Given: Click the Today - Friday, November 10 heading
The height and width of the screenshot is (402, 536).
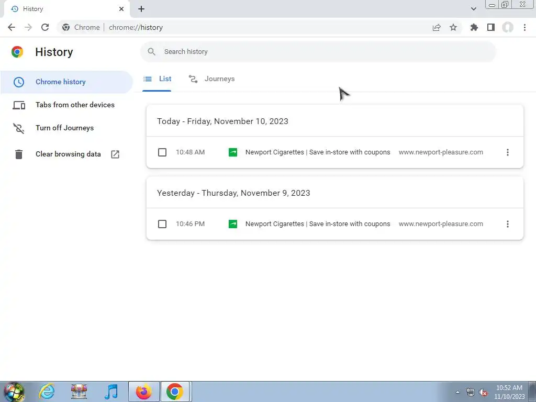Looking at the screenshot, I should [222, 121].
